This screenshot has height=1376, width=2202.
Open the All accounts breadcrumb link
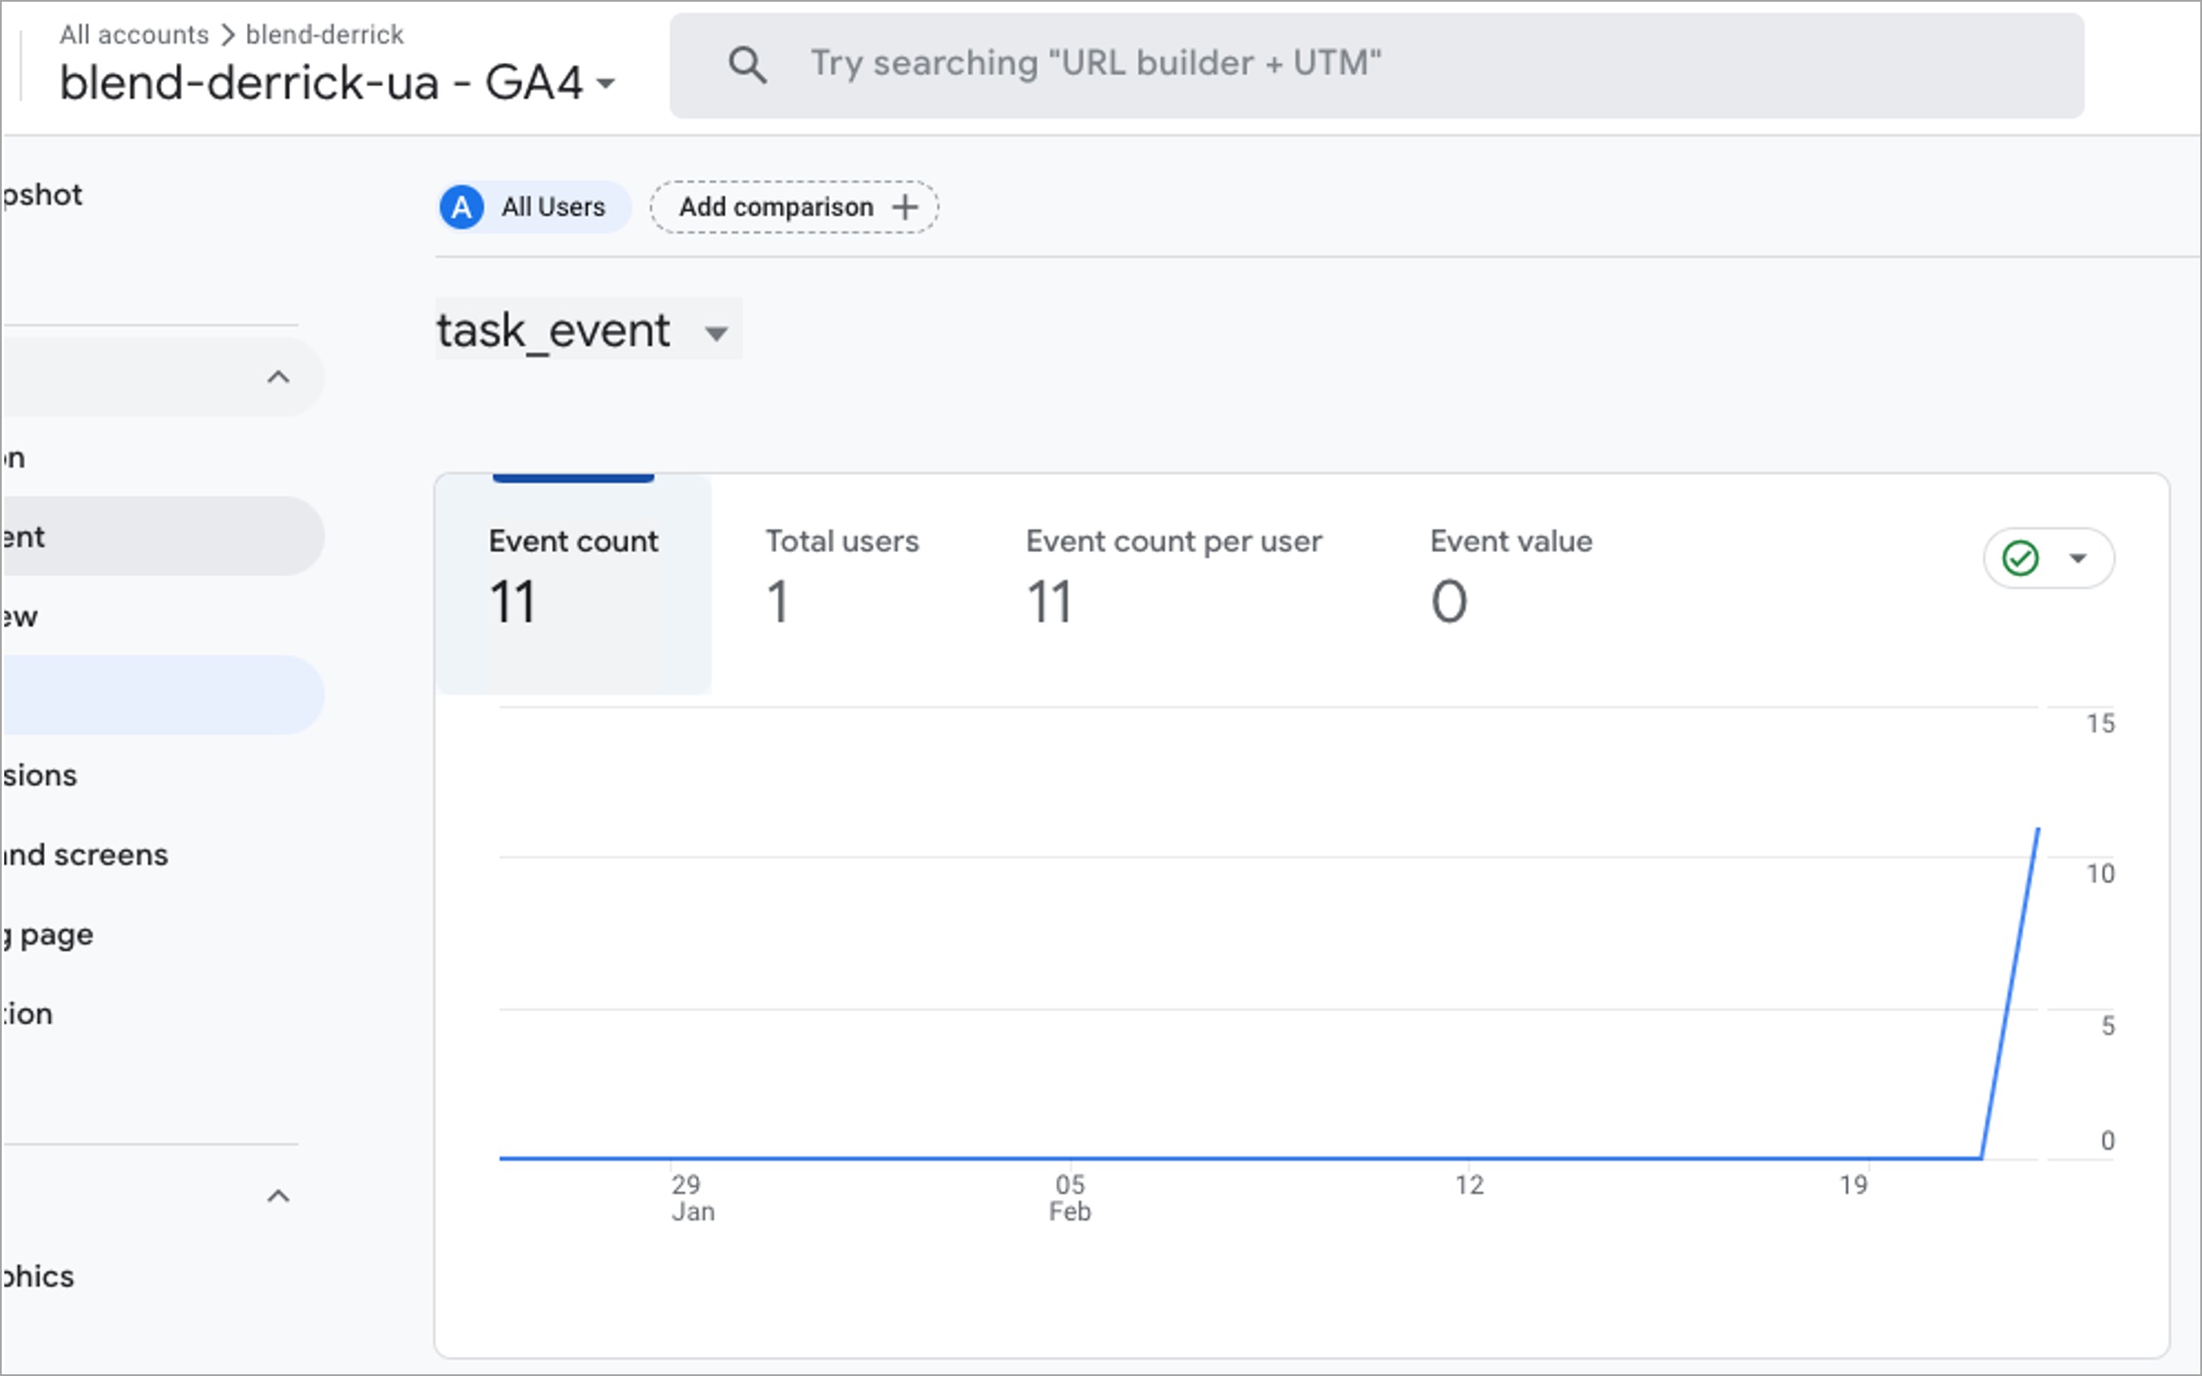click(134, 35)
